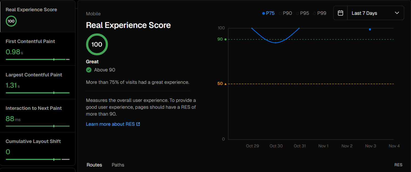Click the orange triangle marker at 50
Screen dimensions: 411x172
pyautogui.click(x=226, y=84)
